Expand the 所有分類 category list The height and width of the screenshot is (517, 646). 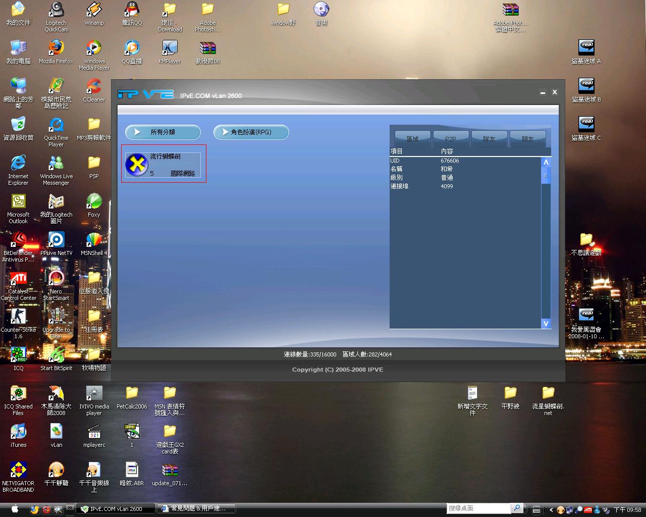(163, 132)
